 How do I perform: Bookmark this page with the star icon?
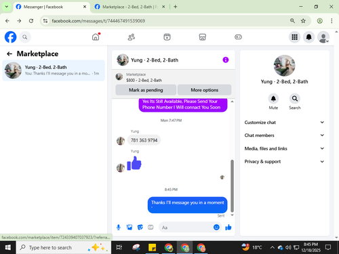click(303, 21)
